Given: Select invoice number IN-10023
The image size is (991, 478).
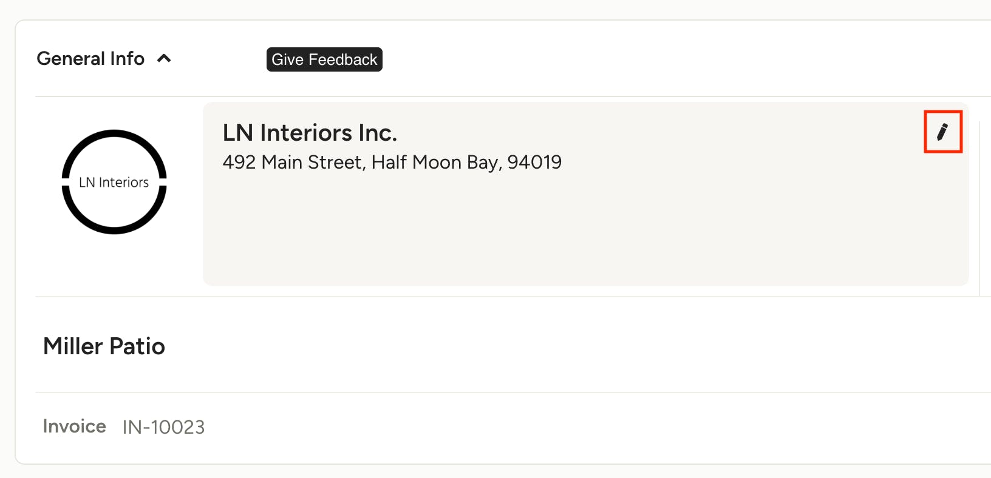Looking at the screenshot, I should click(163, 427).
